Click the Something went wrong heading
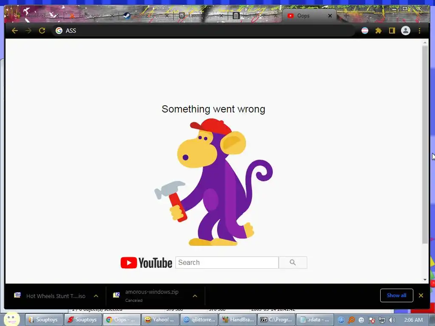Image resolution: width=435 pixels, height=326 pixels. pyautogui.click(x=213, y=109)
